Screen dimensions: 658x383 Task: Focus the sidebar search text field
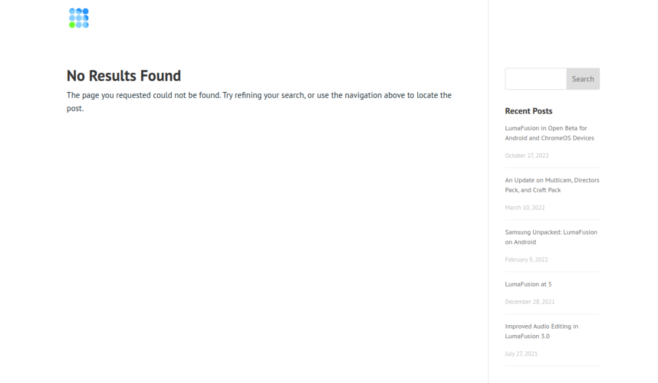[x=536, y=79]
